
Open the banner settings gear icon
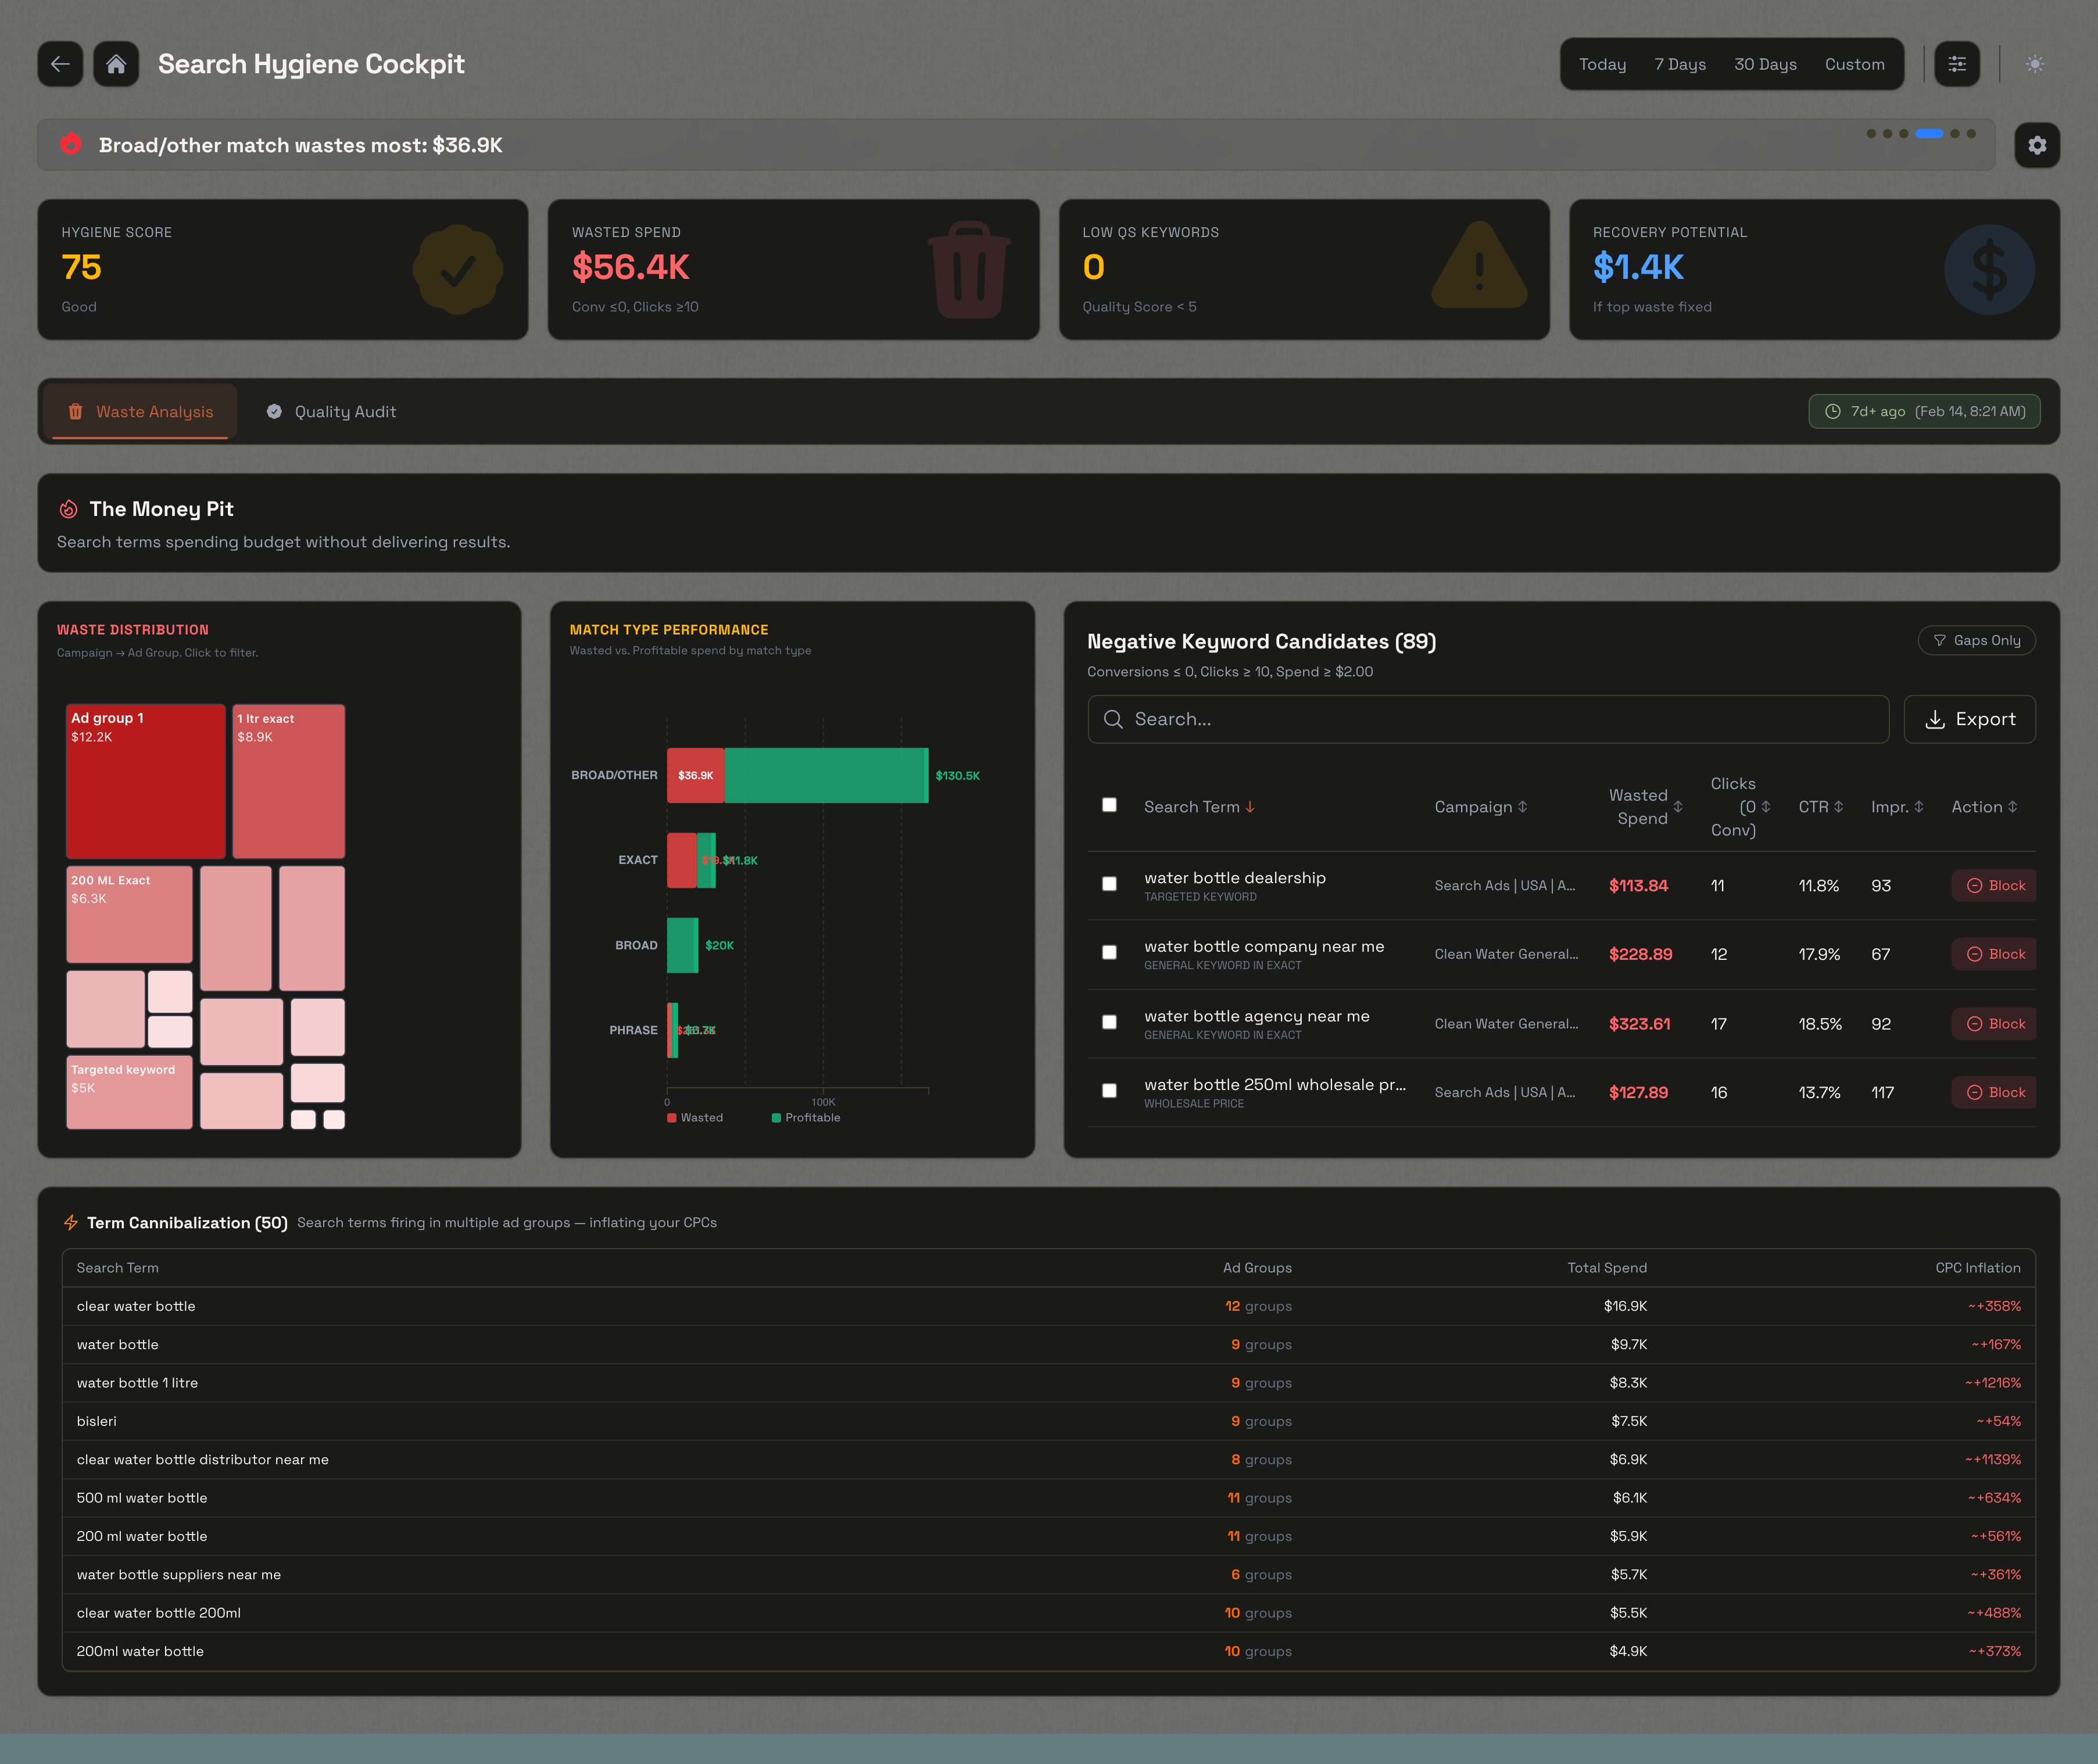(x=2036, y=146)
